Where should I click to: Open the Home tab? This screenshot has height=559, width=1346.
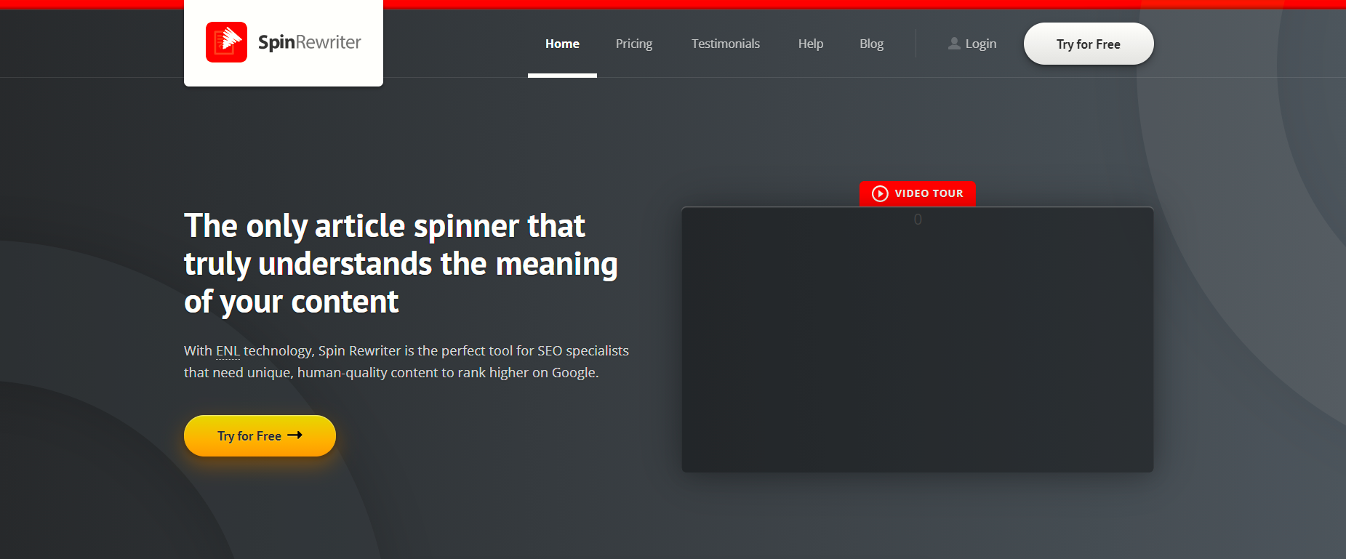tap(562, 44)
